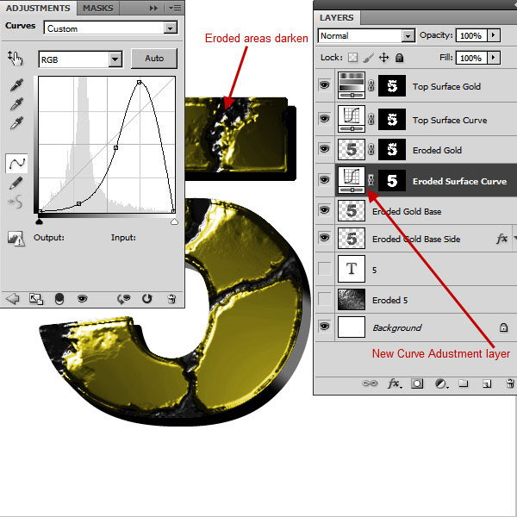Open Curves preset Custom dropdown

coord(170,28)
